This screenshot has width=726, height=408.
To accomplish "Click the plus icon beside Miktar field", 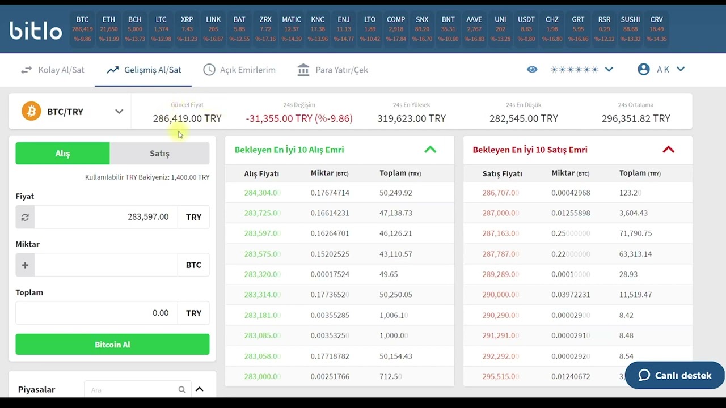I will 25,265.
